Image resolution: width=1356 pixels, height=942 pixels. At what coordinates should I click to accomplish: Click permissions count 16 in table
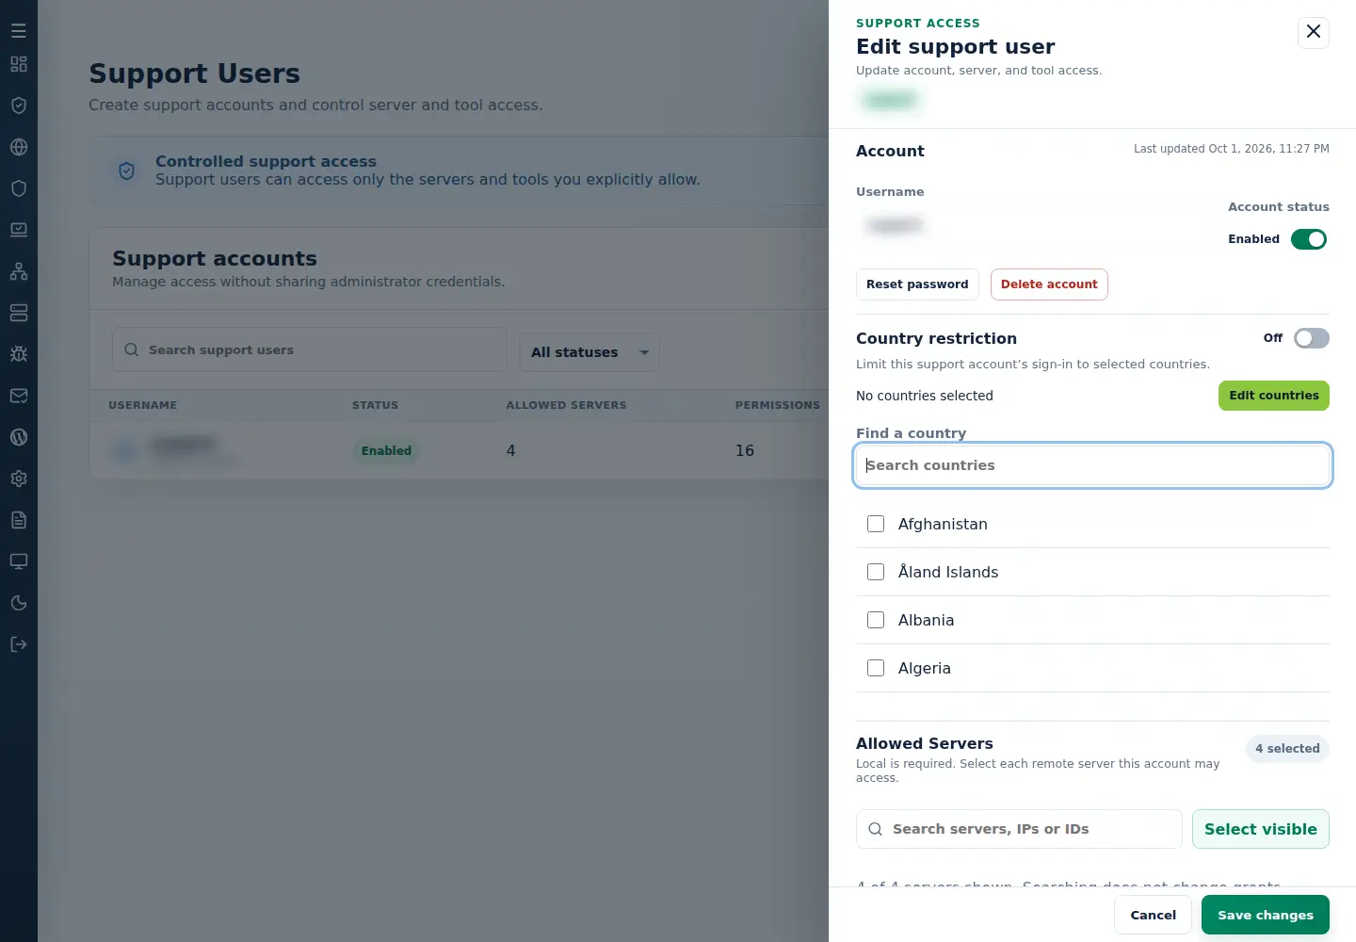pos(745,450)
